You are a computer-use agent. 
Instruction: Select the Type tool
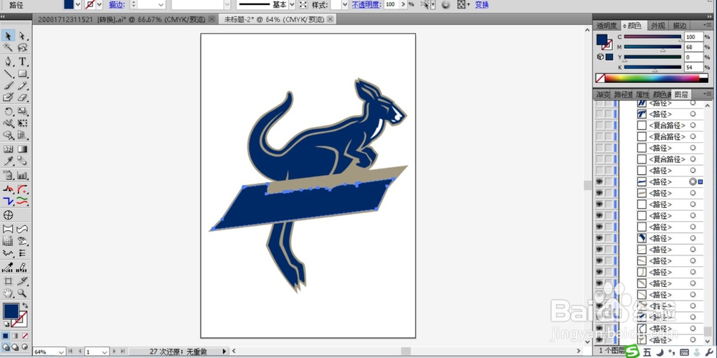tap(22, 62)
